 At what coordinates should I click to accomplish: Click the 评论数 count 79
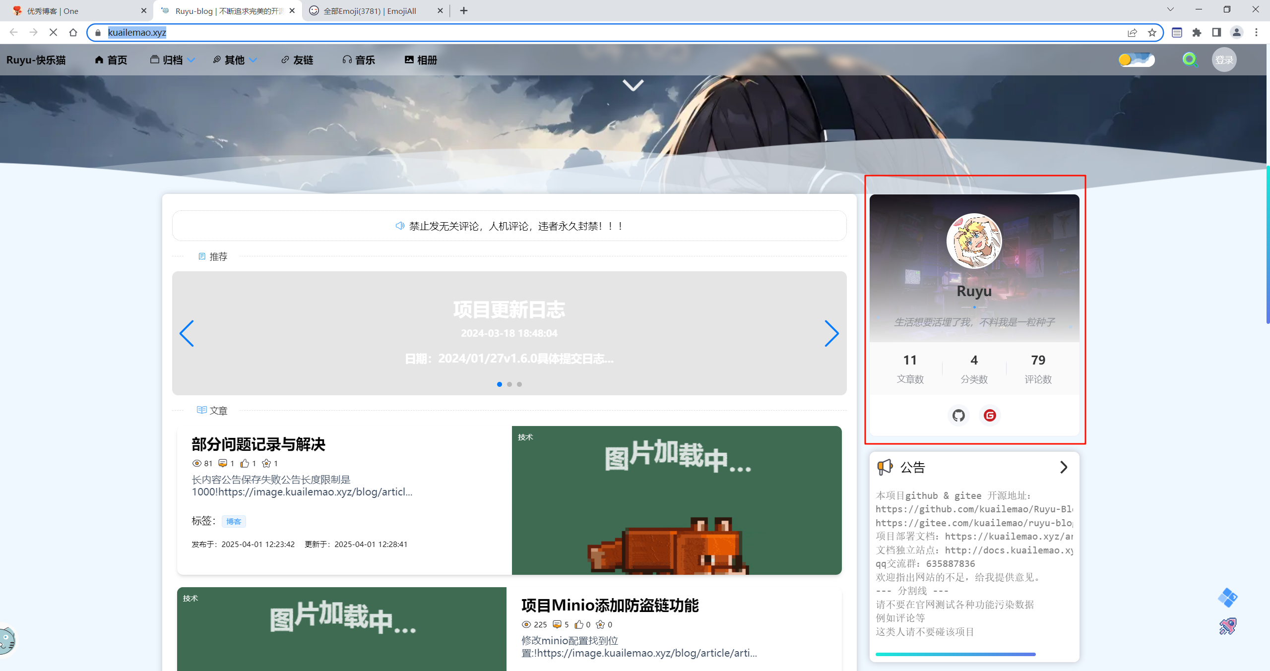pos(1038,360)
